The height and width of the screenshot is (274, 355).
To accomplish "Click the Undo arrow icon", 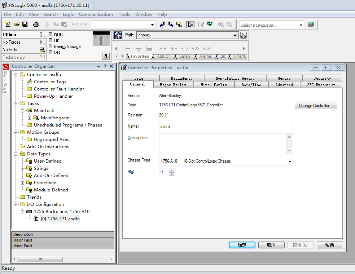I will coord(75,24).
